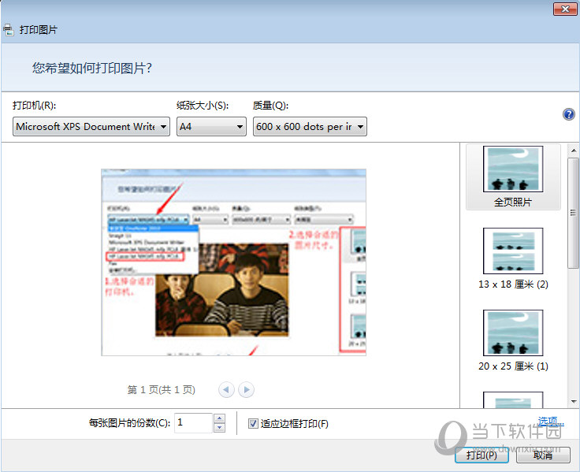Increase copies with the up spinner arrow

point(219,418)
